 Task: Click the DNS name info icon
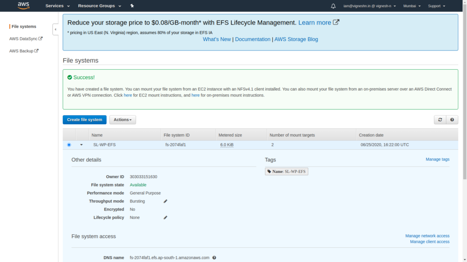[x=214, y=258]
